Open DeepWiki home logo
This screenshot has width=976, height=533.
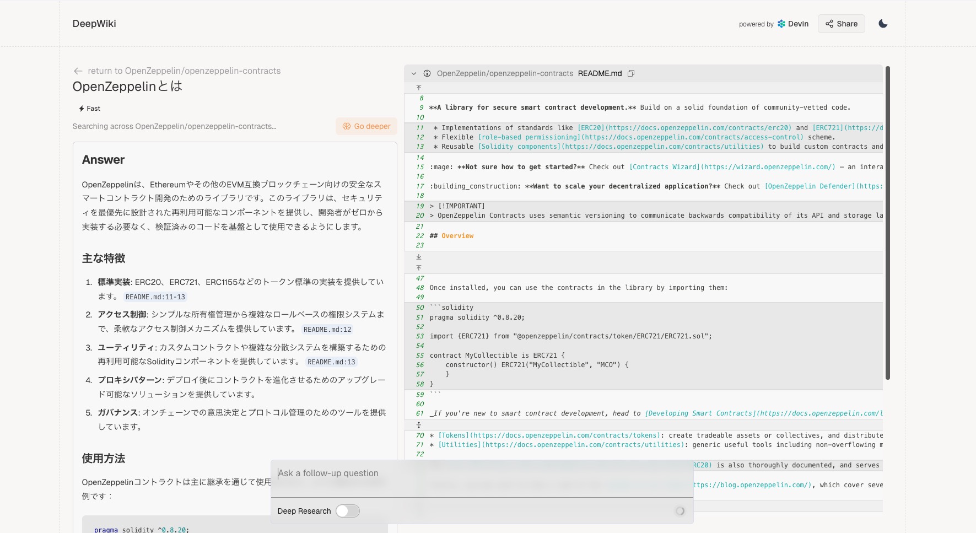94,24
